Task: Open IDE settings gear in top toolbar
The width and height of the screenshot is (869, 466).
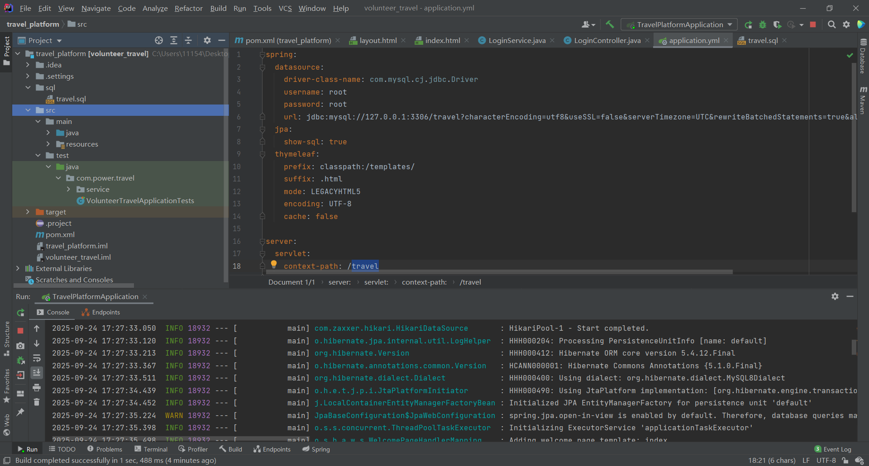Action: tap(846, 24)
